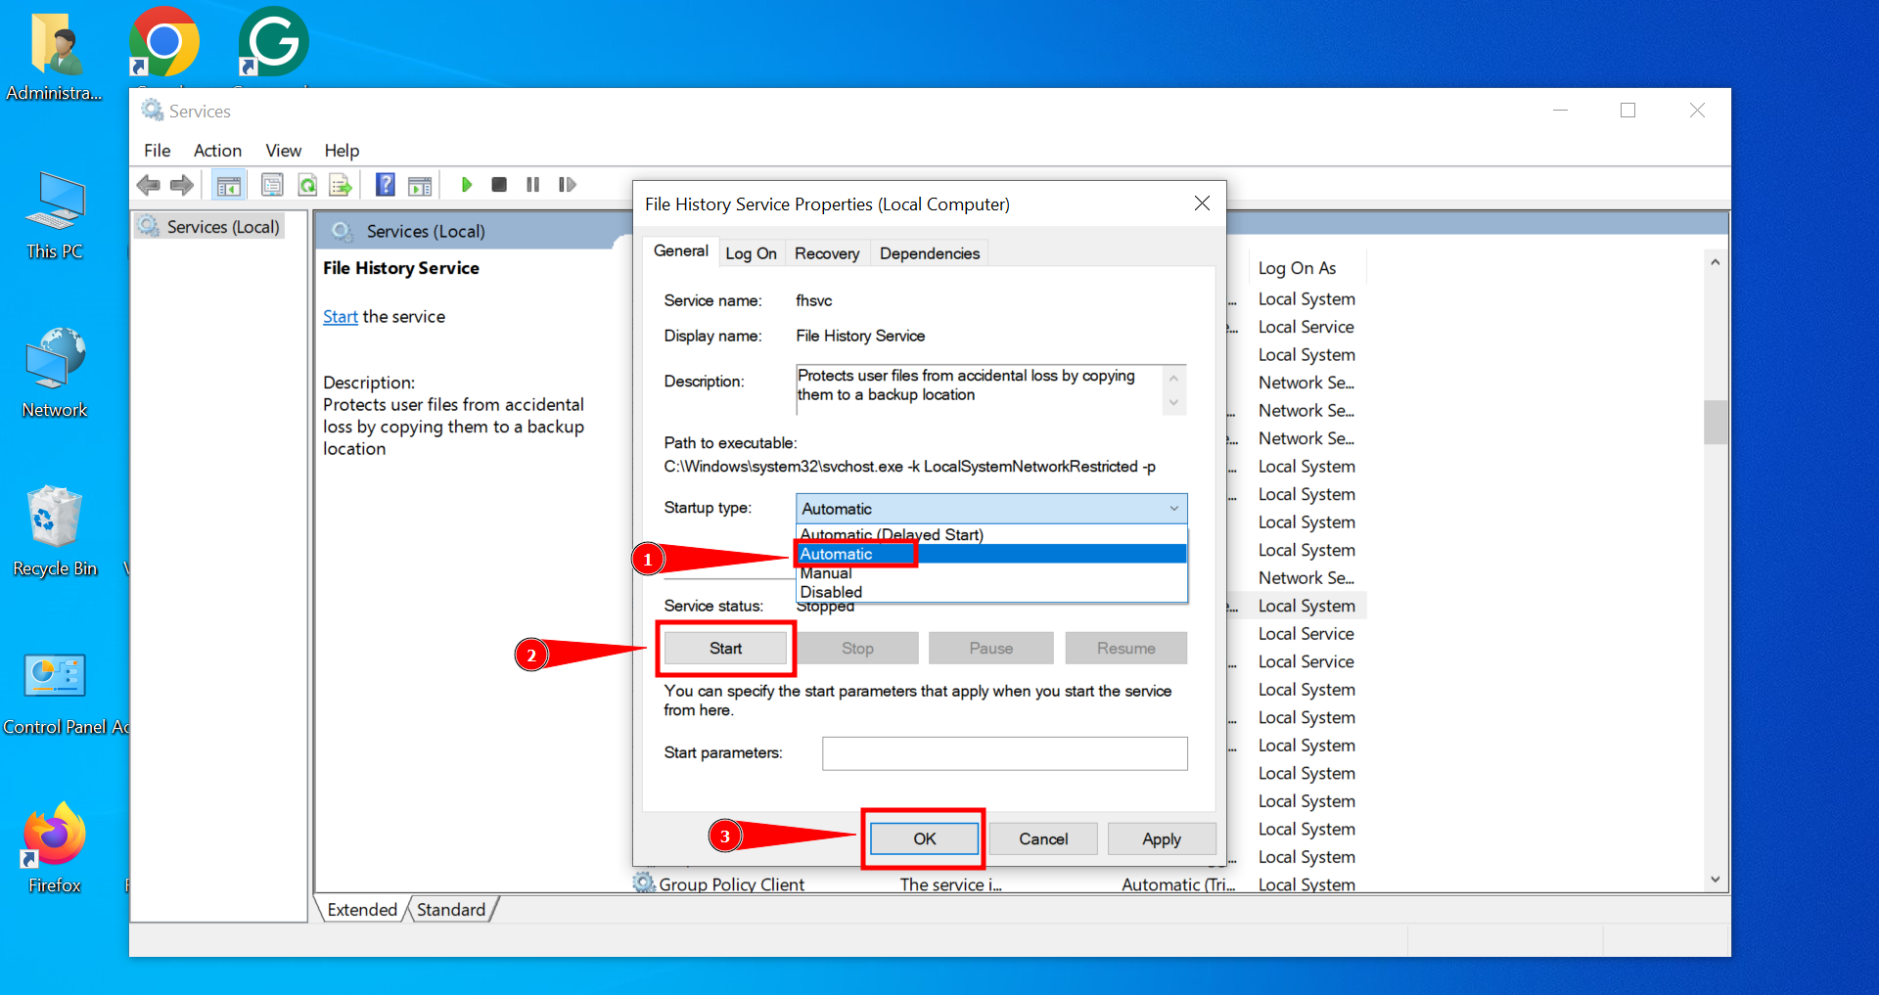Open the Help menu
Viewport: 1879px width, 995px height.
click(342, 151)
